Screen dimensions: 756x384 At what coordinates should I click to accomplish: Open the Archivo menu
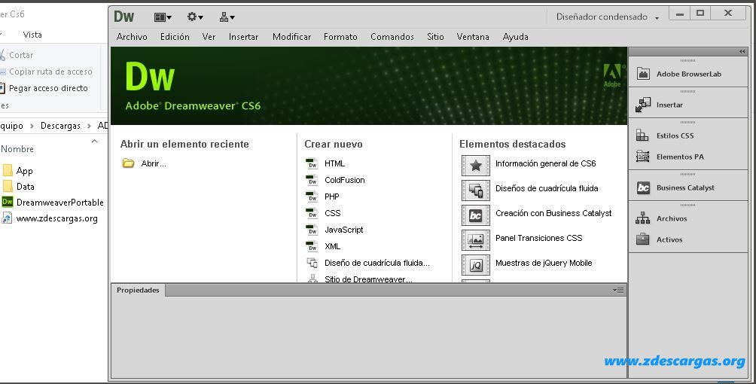coord(132,37)
